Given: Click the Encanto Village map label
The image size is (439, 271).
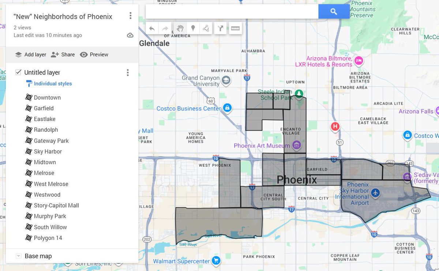Looking at the screenshot, I should [290, 131].
